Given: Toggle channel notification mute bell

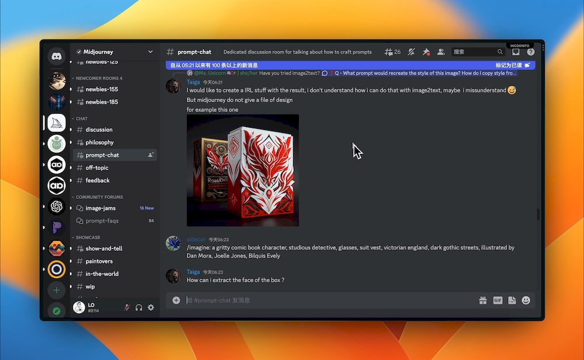Looking at the screenshot, I should tap(411, 52).
